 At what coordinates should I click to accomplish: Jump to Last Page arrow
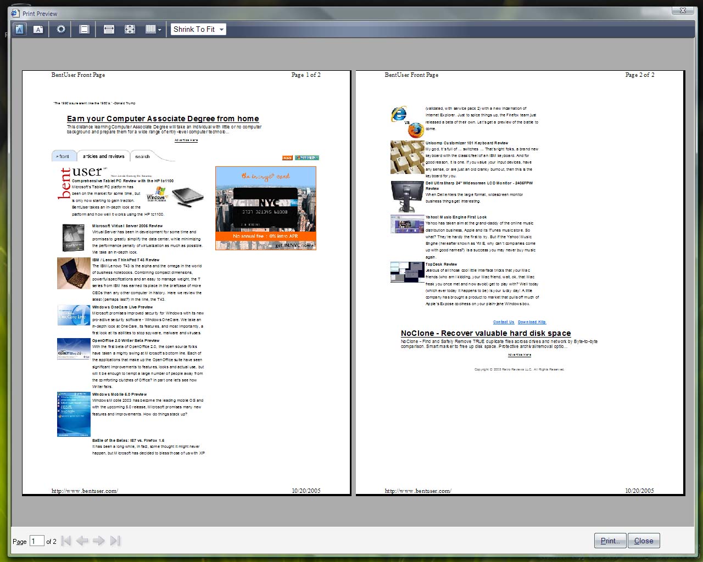click(115, 541)
